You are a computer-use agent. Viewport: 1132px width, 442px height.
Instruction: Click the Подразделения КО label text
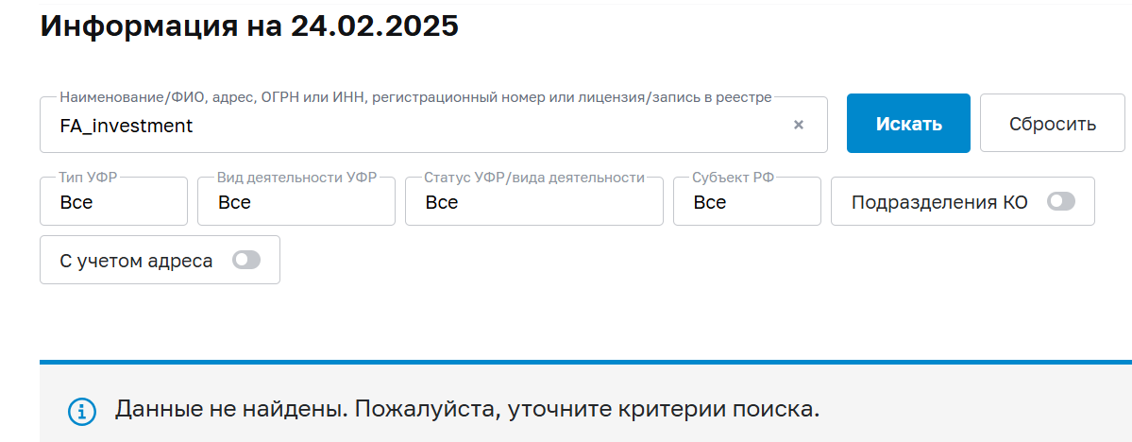(x=938, y=202)
